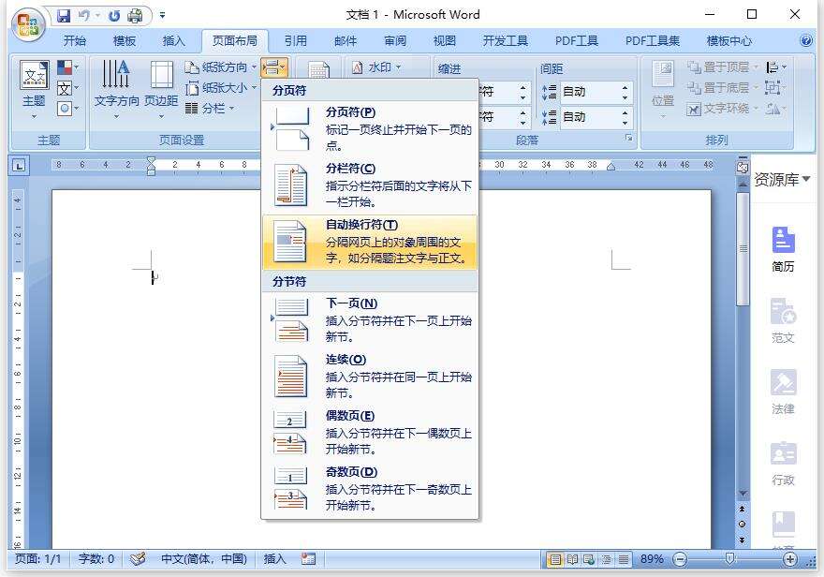824x577 pixels.
Task: Insert 连续(O) continuous section break
Action: pos(370,376)
